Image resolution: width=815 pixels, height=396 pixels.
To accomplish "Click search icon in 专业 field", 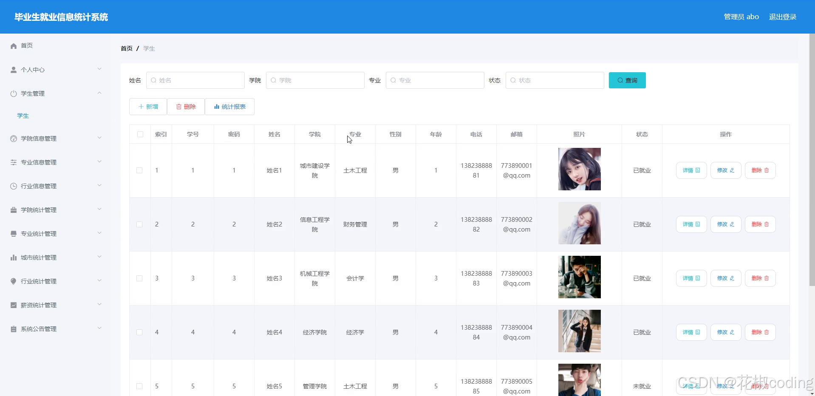I will (393, 80).
